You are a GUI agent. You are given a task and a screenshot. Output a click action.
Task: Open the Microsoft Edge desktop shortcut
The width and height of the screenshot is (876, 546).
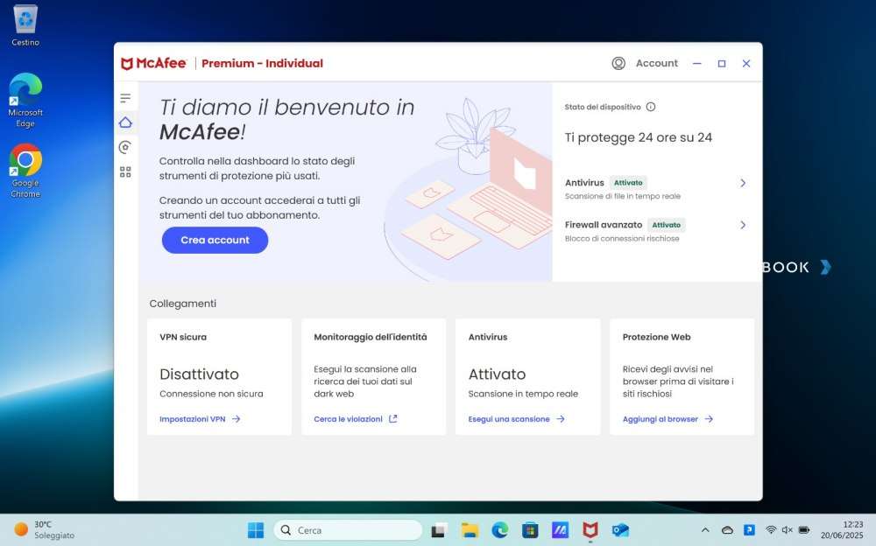point(25,101)
